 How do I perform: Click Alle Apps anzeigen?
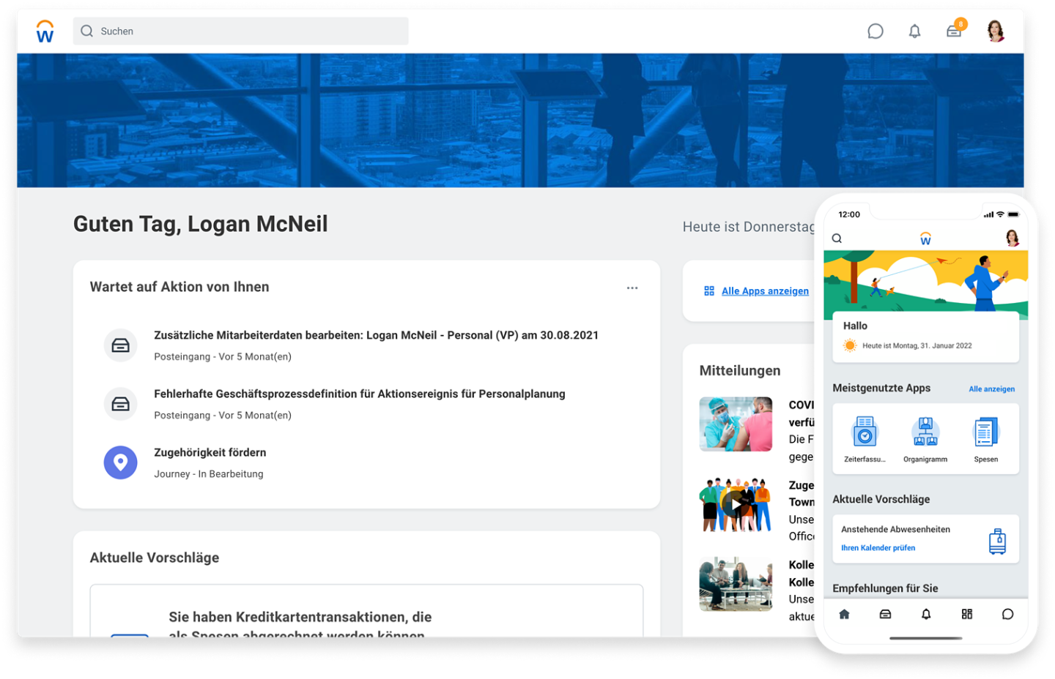[765, 290]
